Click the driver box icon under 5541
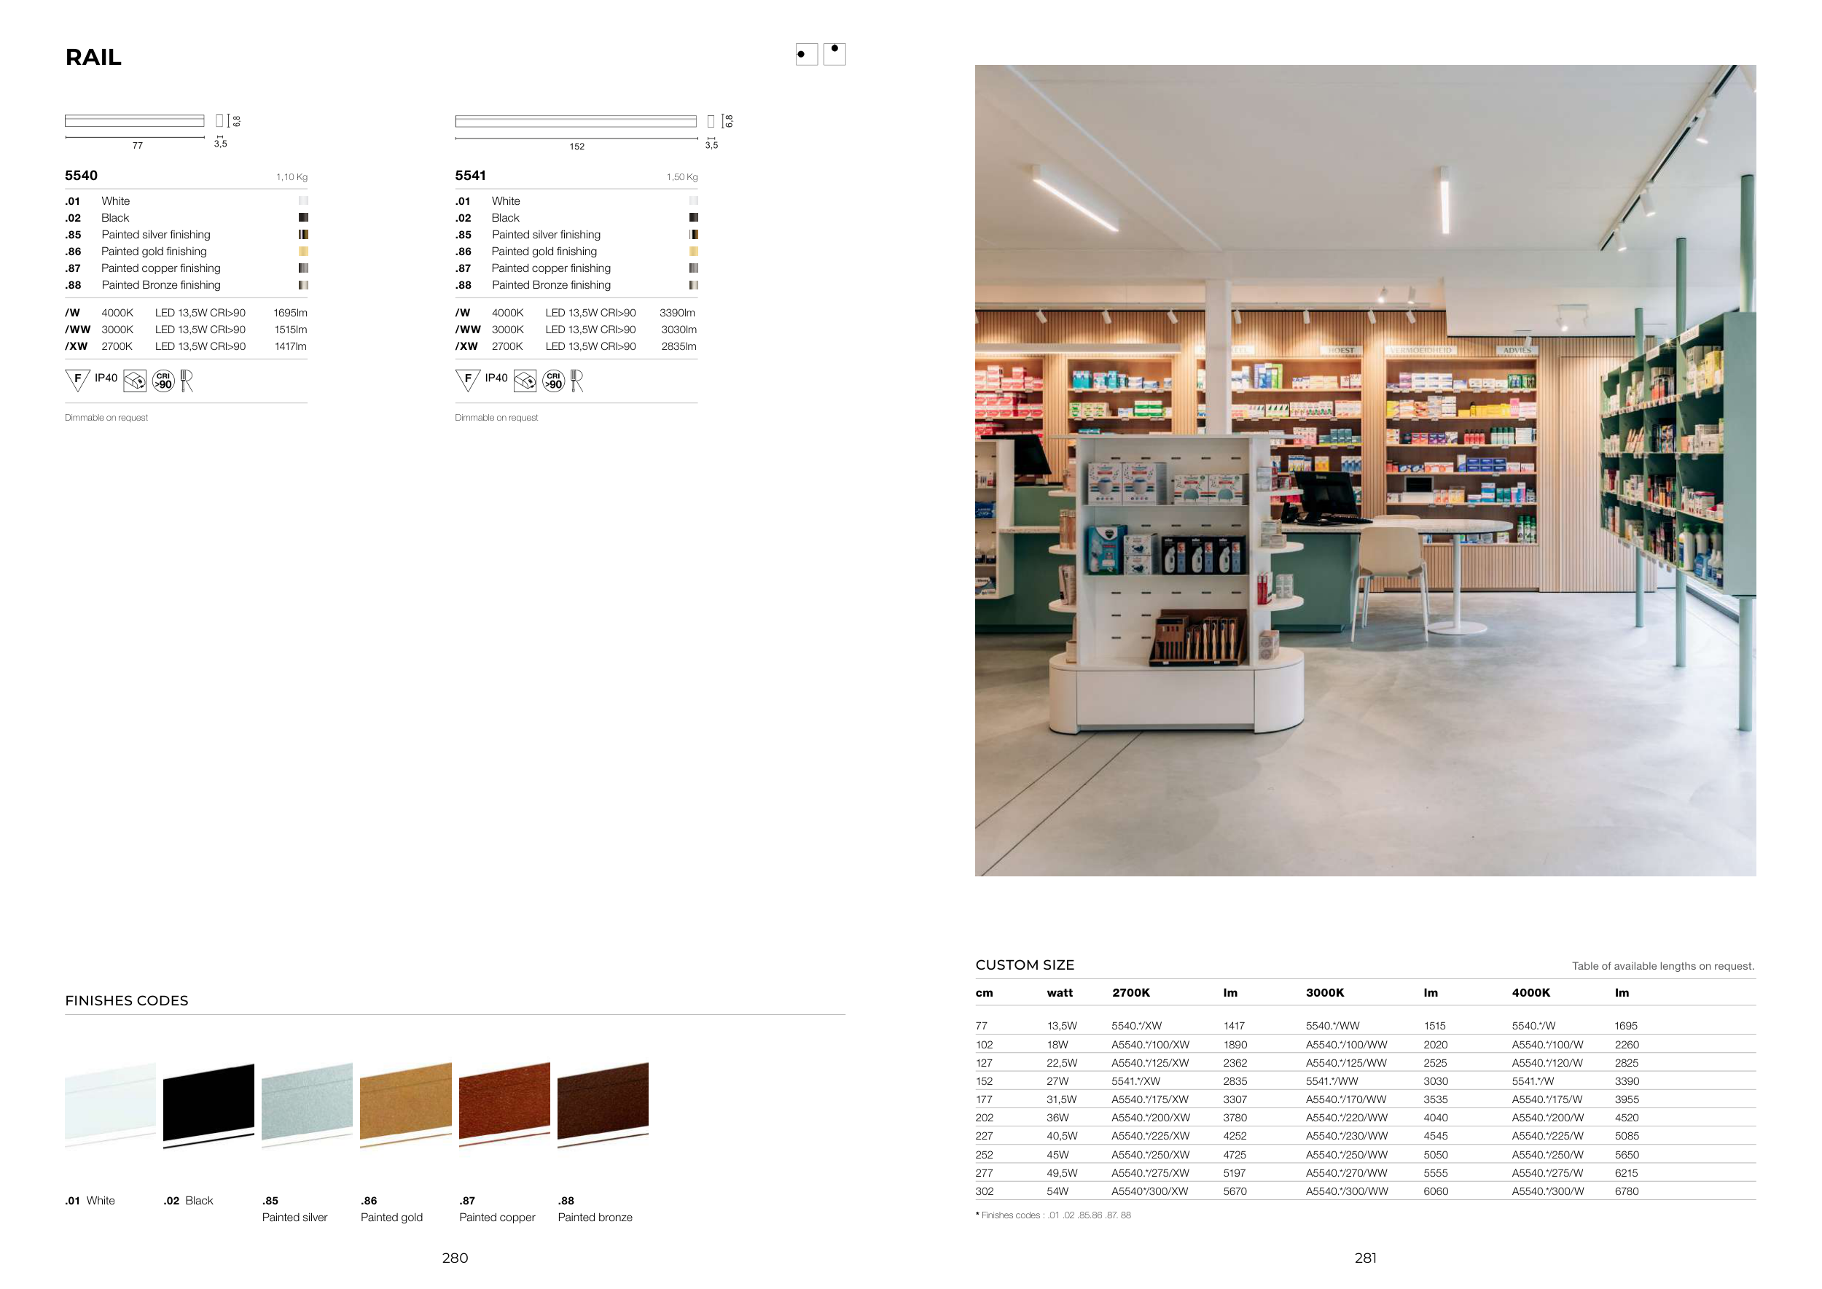1822x1289 pixels. (x=525, y=381)
